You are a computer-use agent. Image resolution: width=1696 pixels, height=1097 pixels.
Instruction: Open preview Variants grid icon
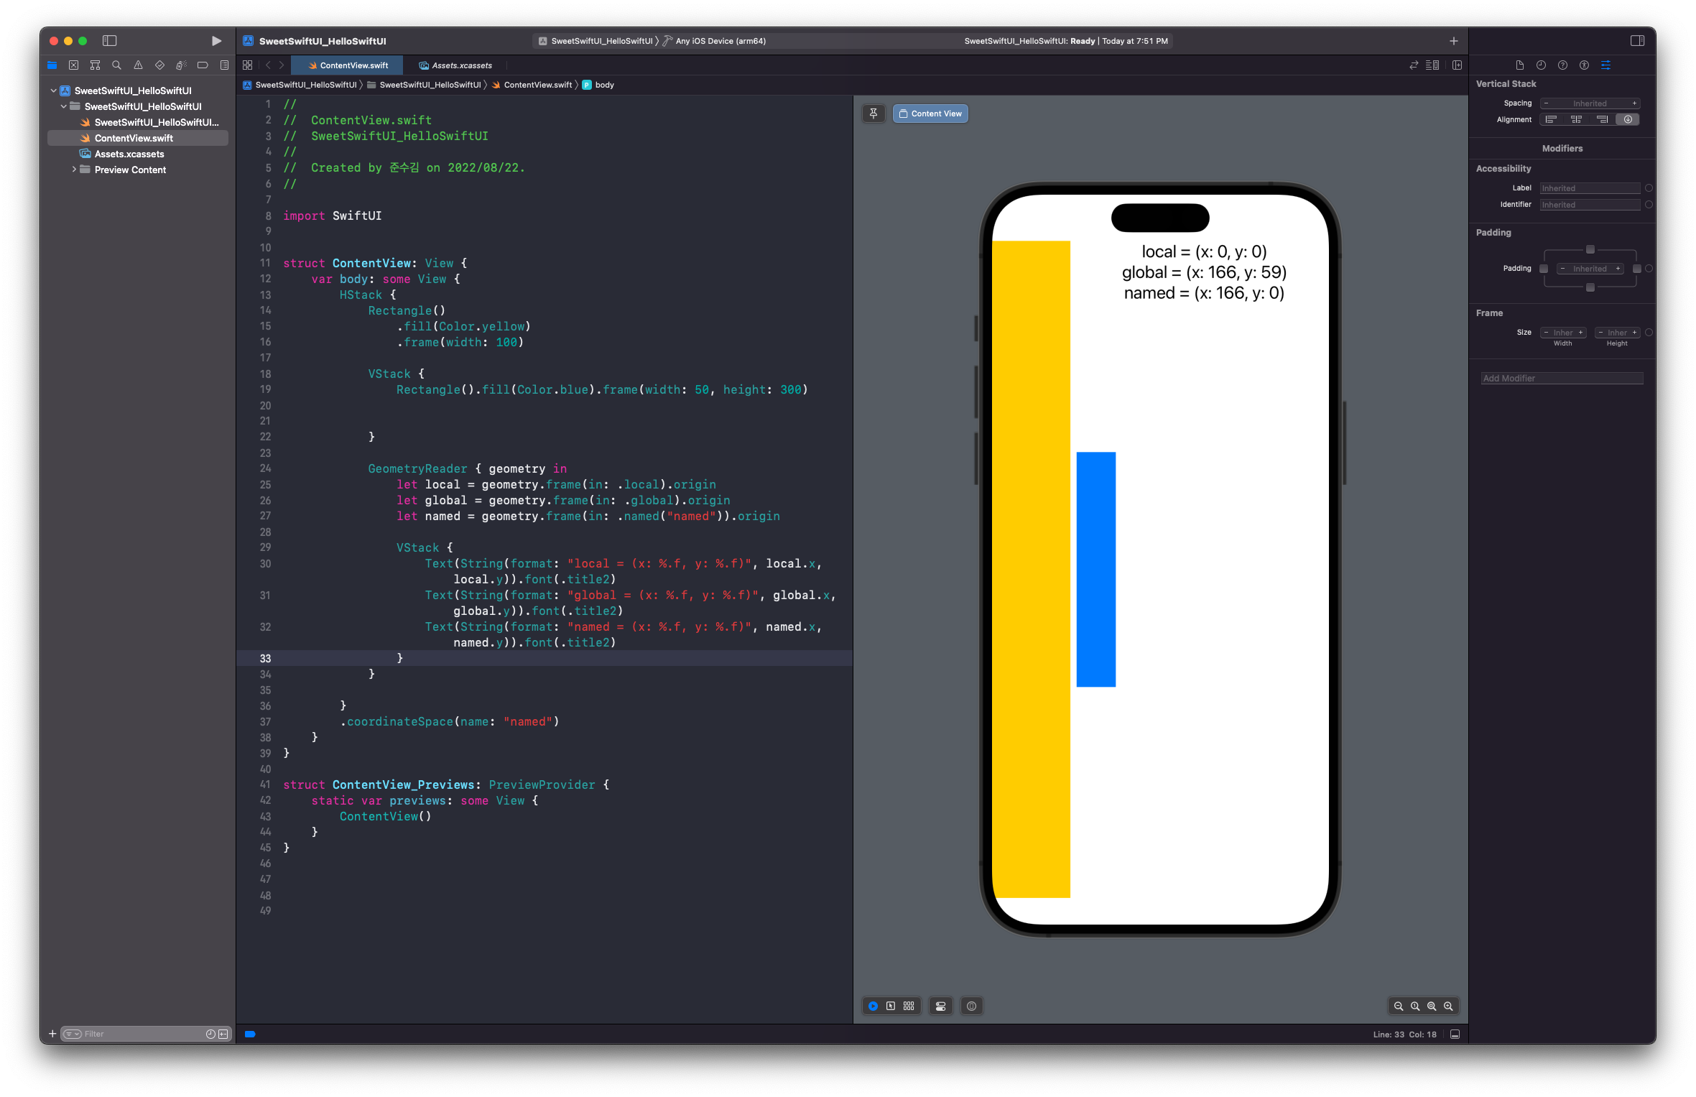[x=909, y=1006]
